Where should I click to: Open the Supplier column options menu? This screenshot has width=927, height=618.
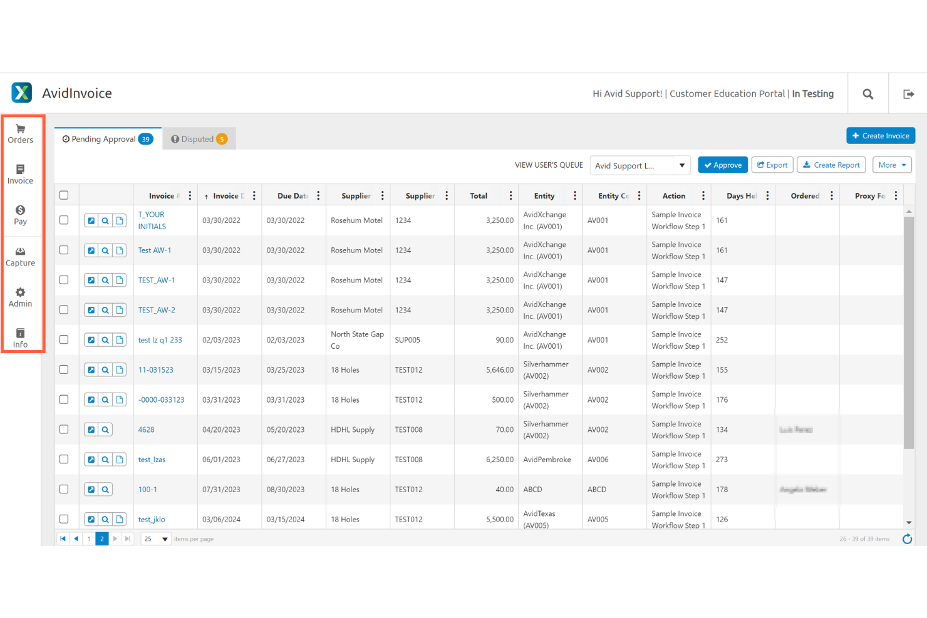[382, 195]
